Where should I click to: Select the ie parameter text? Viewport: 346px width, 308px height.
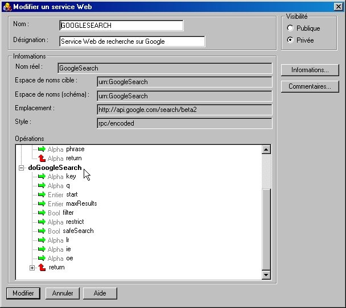pos(68,249)
